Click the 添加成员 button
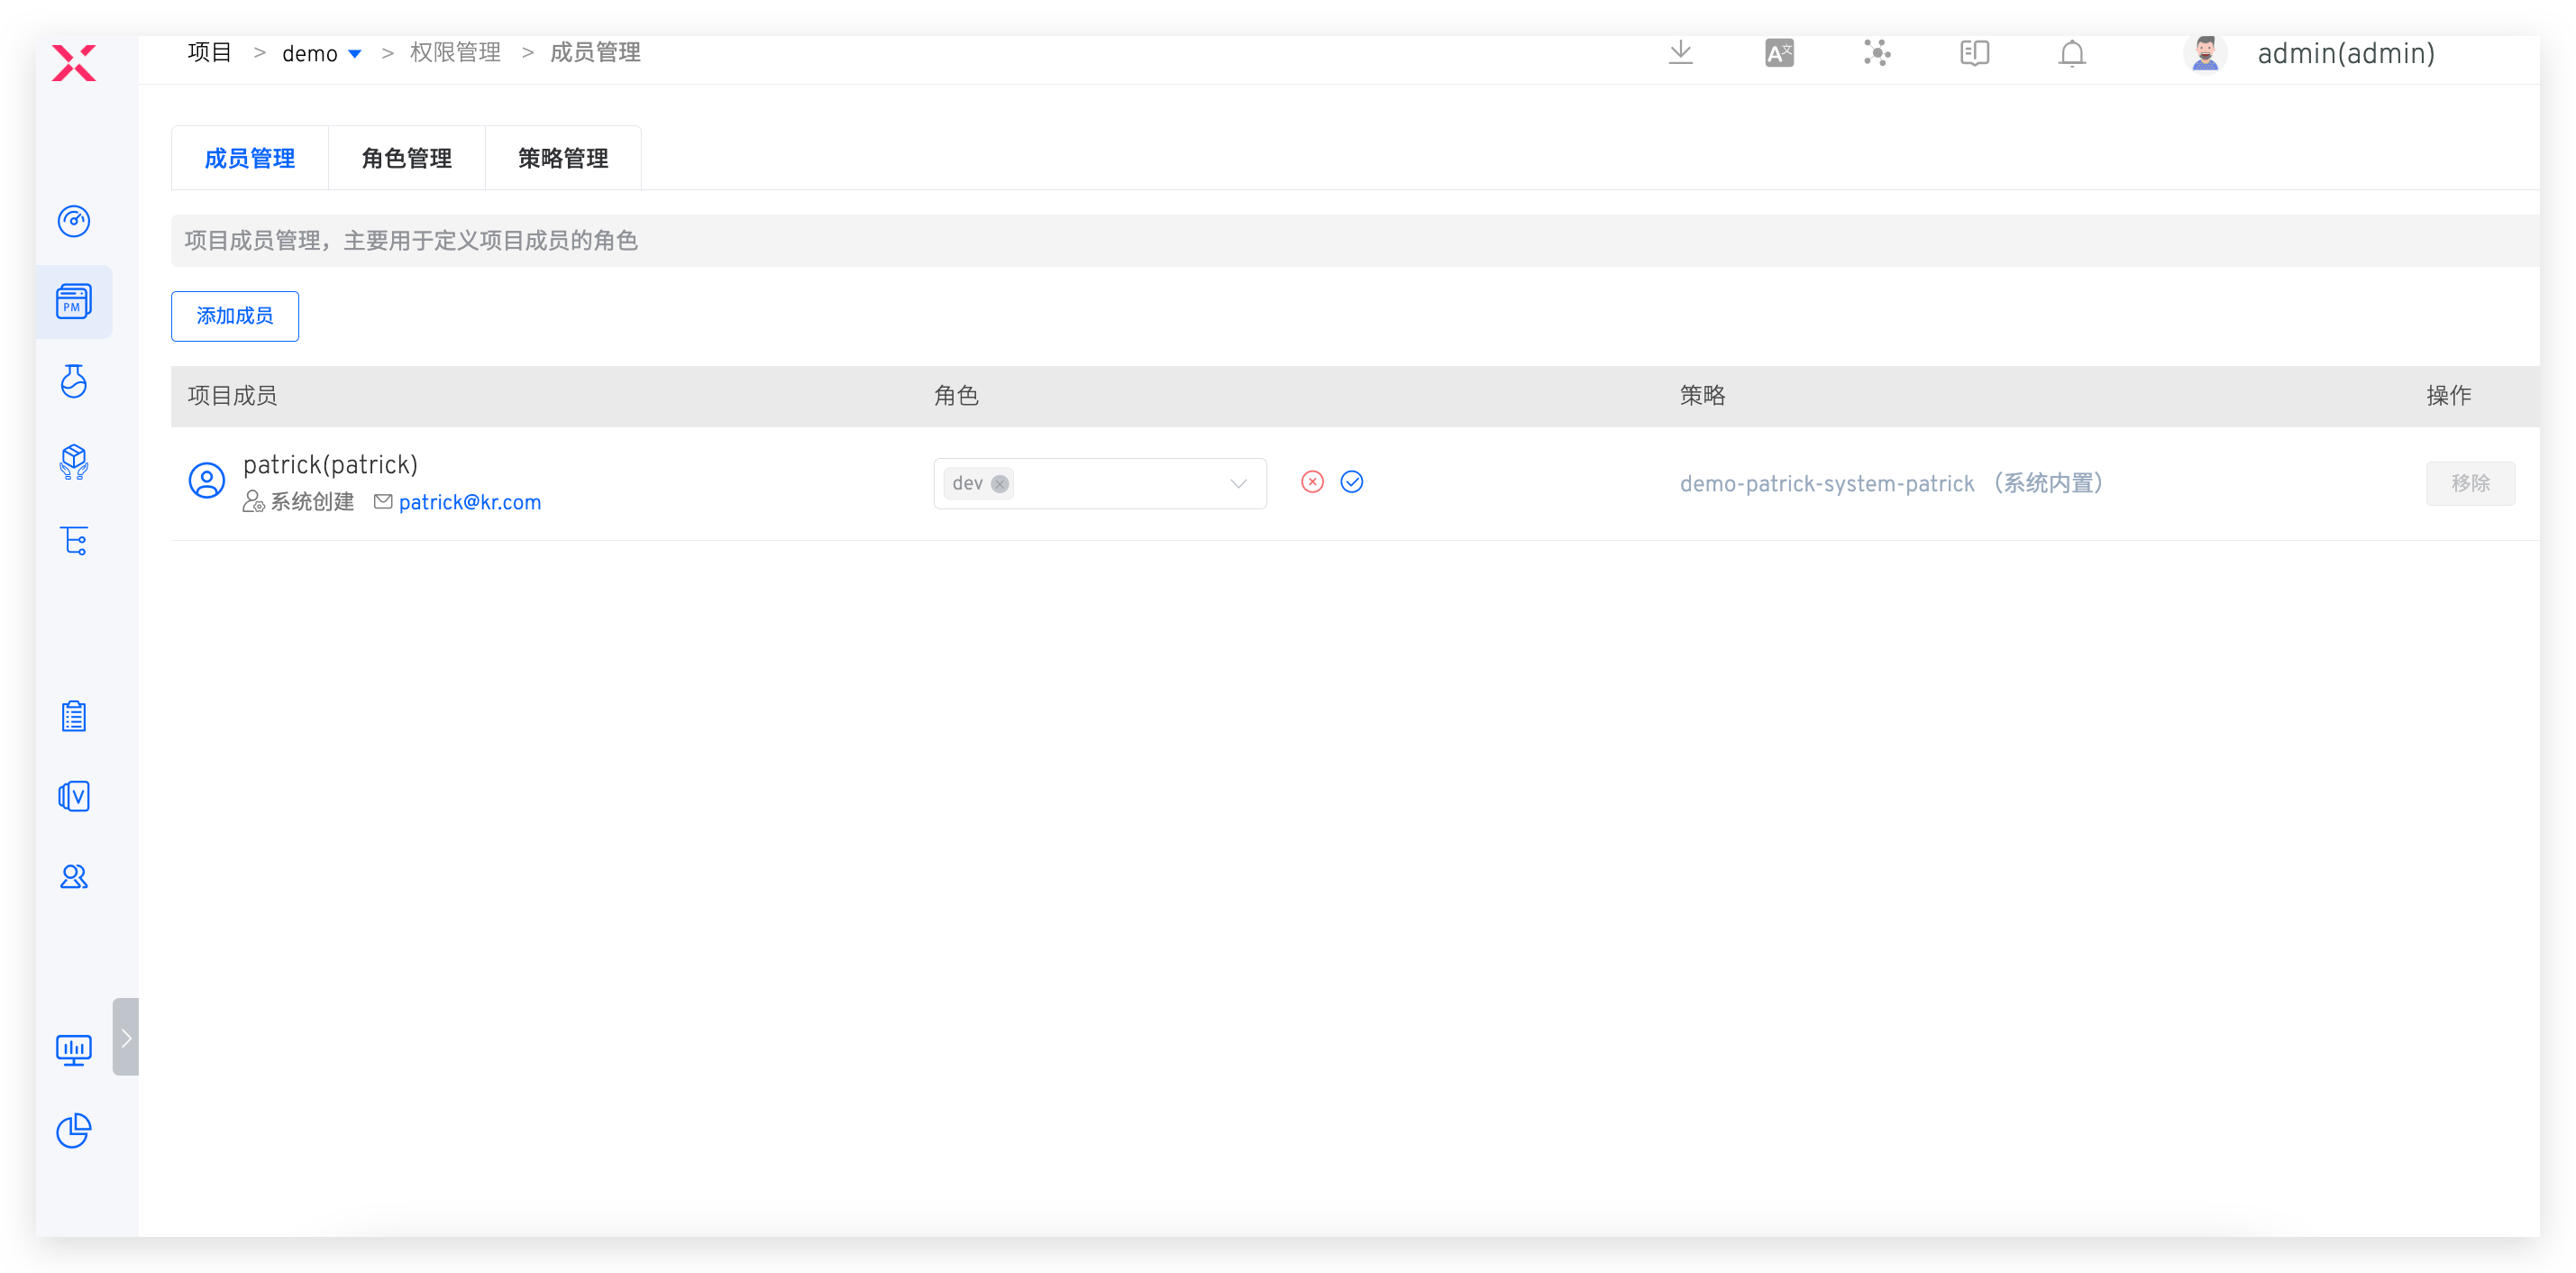The height and width of the screenshot is (1273, 2576). 235,316
